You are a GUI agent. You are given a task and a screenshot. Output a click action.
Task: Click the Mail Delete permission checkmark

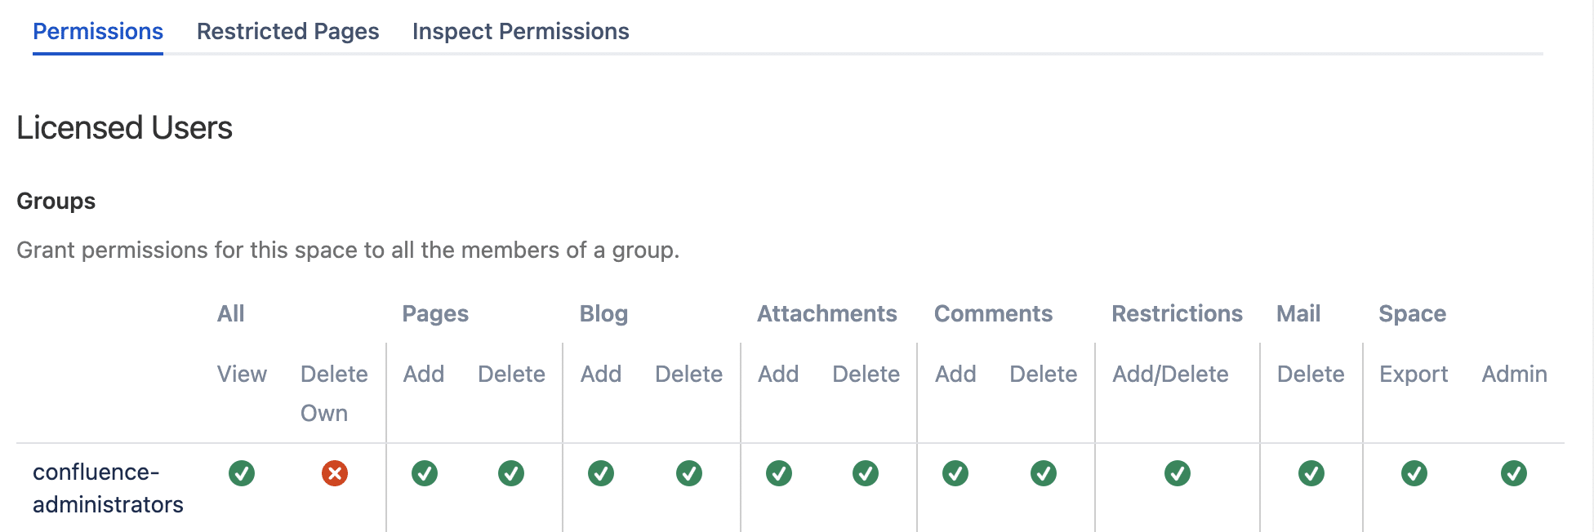point(1311,473)
